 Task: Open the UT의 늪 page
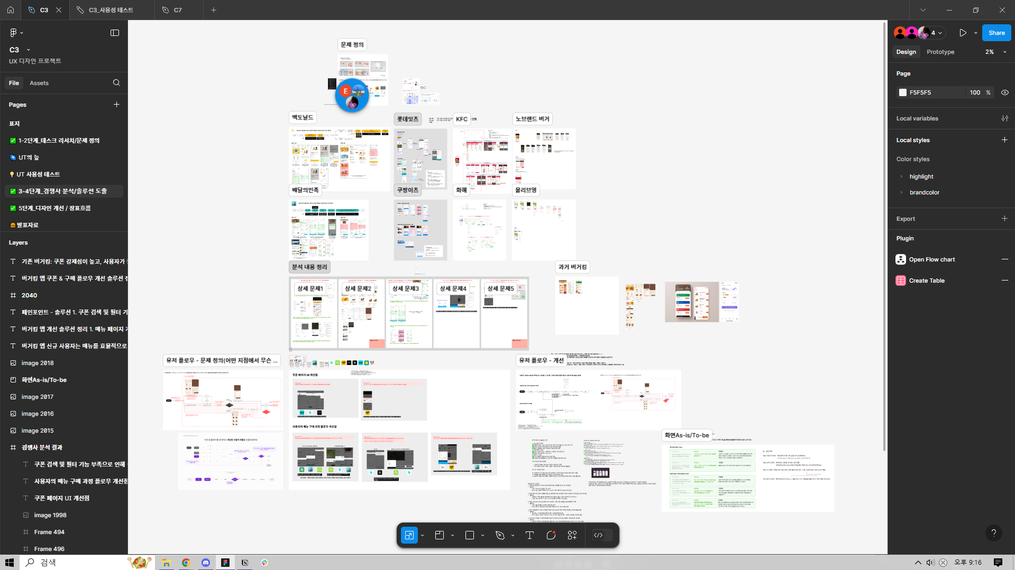click(x=64, y=157)
